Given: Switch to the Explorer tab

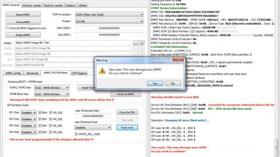Looking at the screenshot, I should (70, 6).
